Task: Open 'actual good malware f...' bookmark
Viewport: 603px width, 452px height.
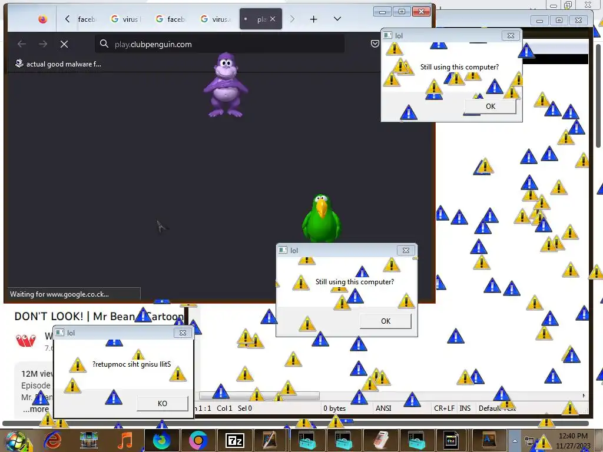Action: tap(58, 64)
